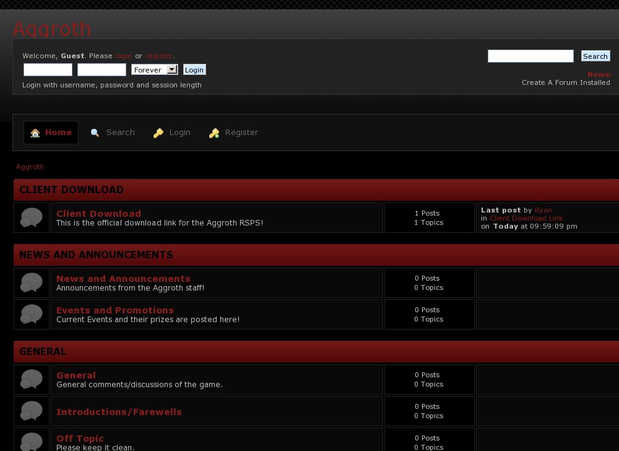Click into the top-right search text box
The width and height of the screenshot is (619, 451).
pyautogui.click(x=530, y=56)
